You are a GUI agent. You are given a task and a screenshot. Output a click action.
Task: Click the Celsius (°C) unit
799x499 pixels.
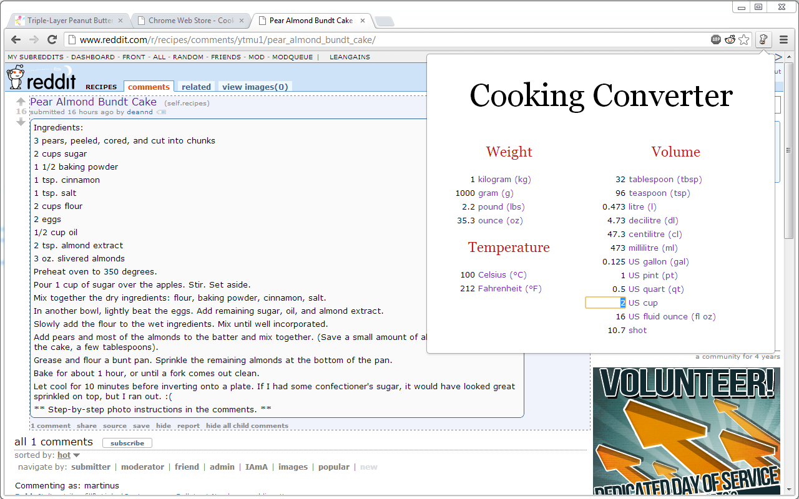click(502, 274)
